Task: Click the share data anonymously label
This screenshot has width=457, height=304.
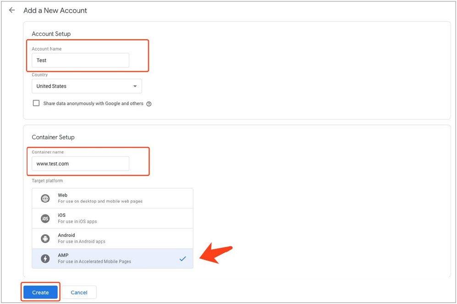Action: [93, 104]
